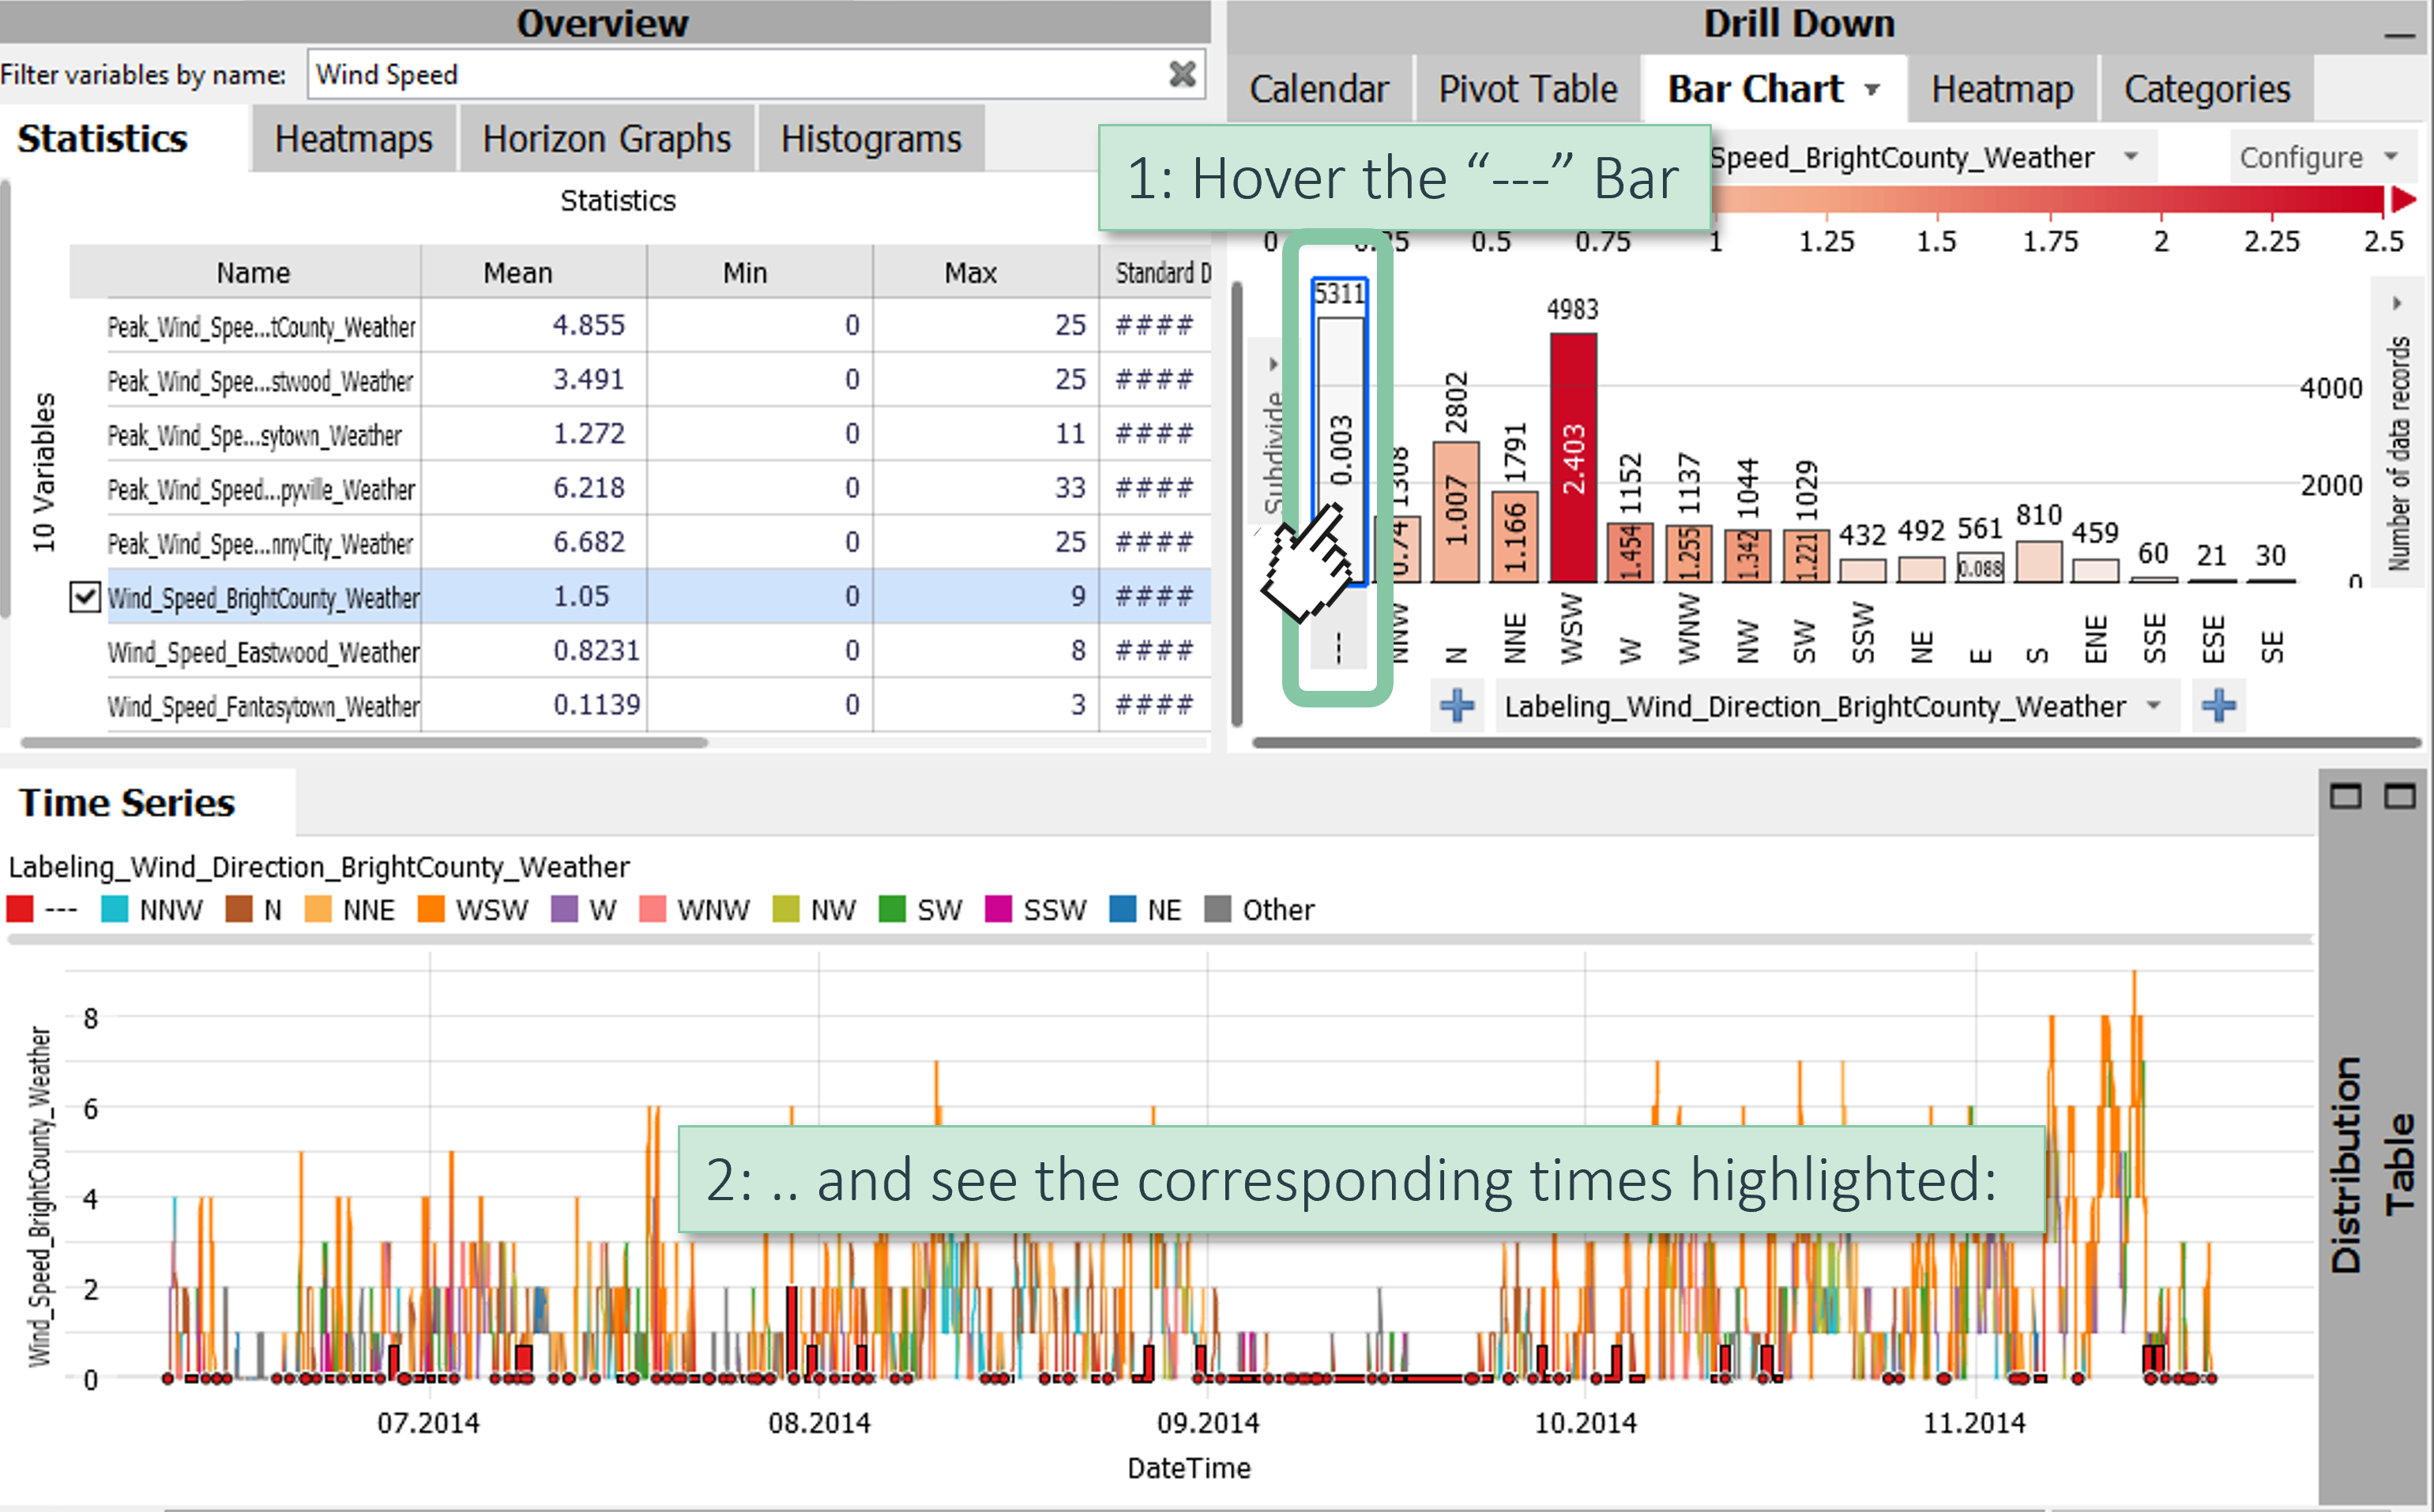Sort table by Mean column header
Screen dimensions: 2434x1512
click(x=517, y=272)
